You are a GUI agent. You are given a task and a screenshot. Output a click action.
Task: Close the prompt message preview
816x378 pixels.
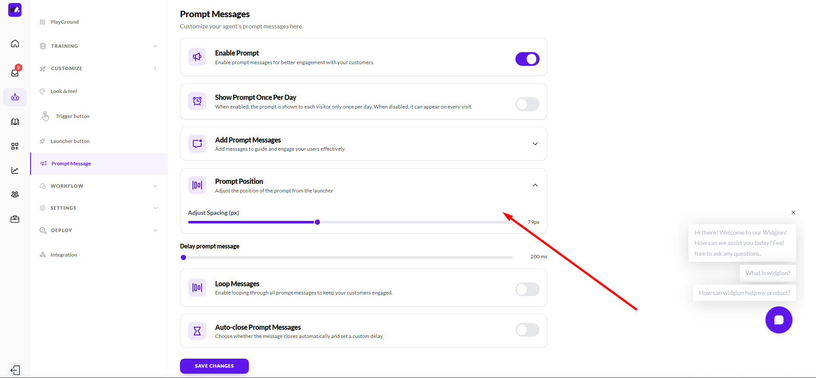pyautogui.click(x=793, y=212)
